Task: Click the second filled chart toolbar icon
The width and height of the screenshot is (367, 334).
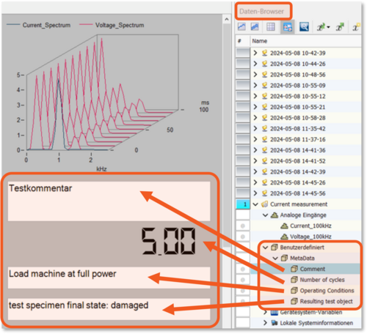Action: pos(255,26)
